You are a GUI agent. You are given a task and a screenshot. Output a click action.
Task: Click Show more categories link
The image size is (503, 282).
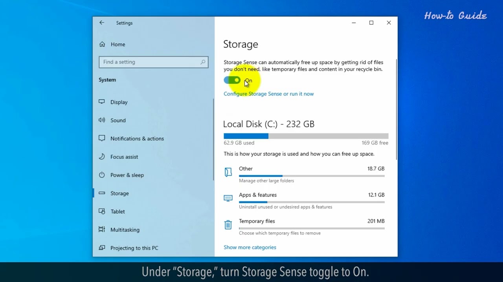pos(250,247)
